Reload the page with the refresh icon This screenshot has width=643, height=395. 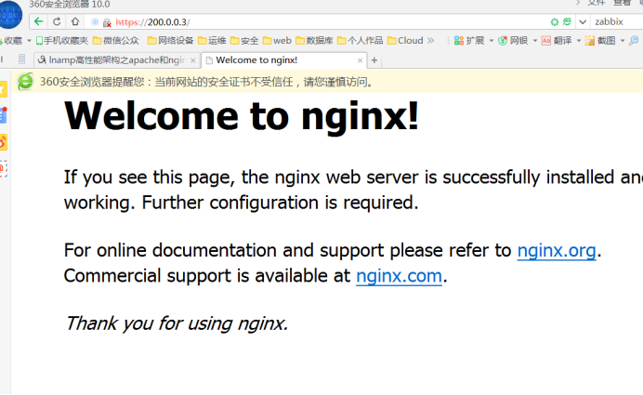point(57,21)
